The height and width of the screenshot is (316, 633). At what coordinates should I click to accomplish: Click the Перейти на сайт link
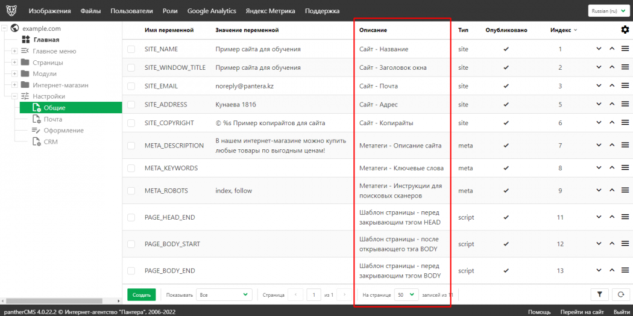[582, 312]
